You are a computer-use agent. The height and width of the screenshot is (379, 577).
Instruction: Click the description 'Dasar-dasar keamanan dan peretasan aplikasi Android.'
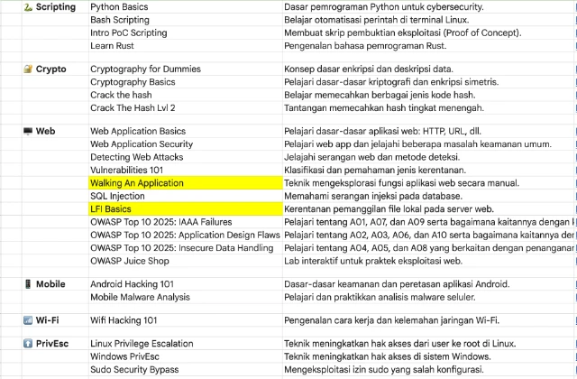397,284
